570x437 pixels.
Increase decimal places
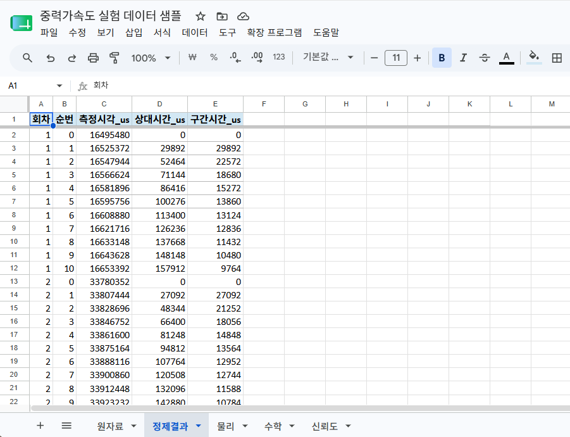point(257,57)
